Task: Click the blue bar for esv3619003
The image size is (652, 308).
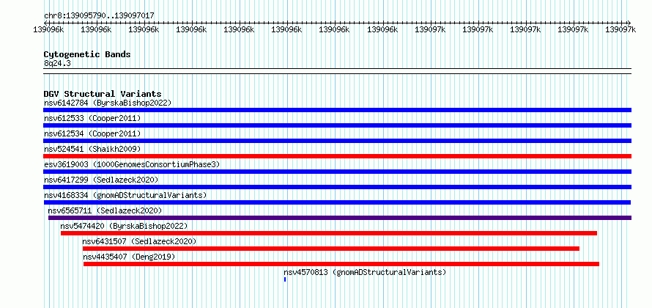Action: pyautogui.click(x=337, y=172)
